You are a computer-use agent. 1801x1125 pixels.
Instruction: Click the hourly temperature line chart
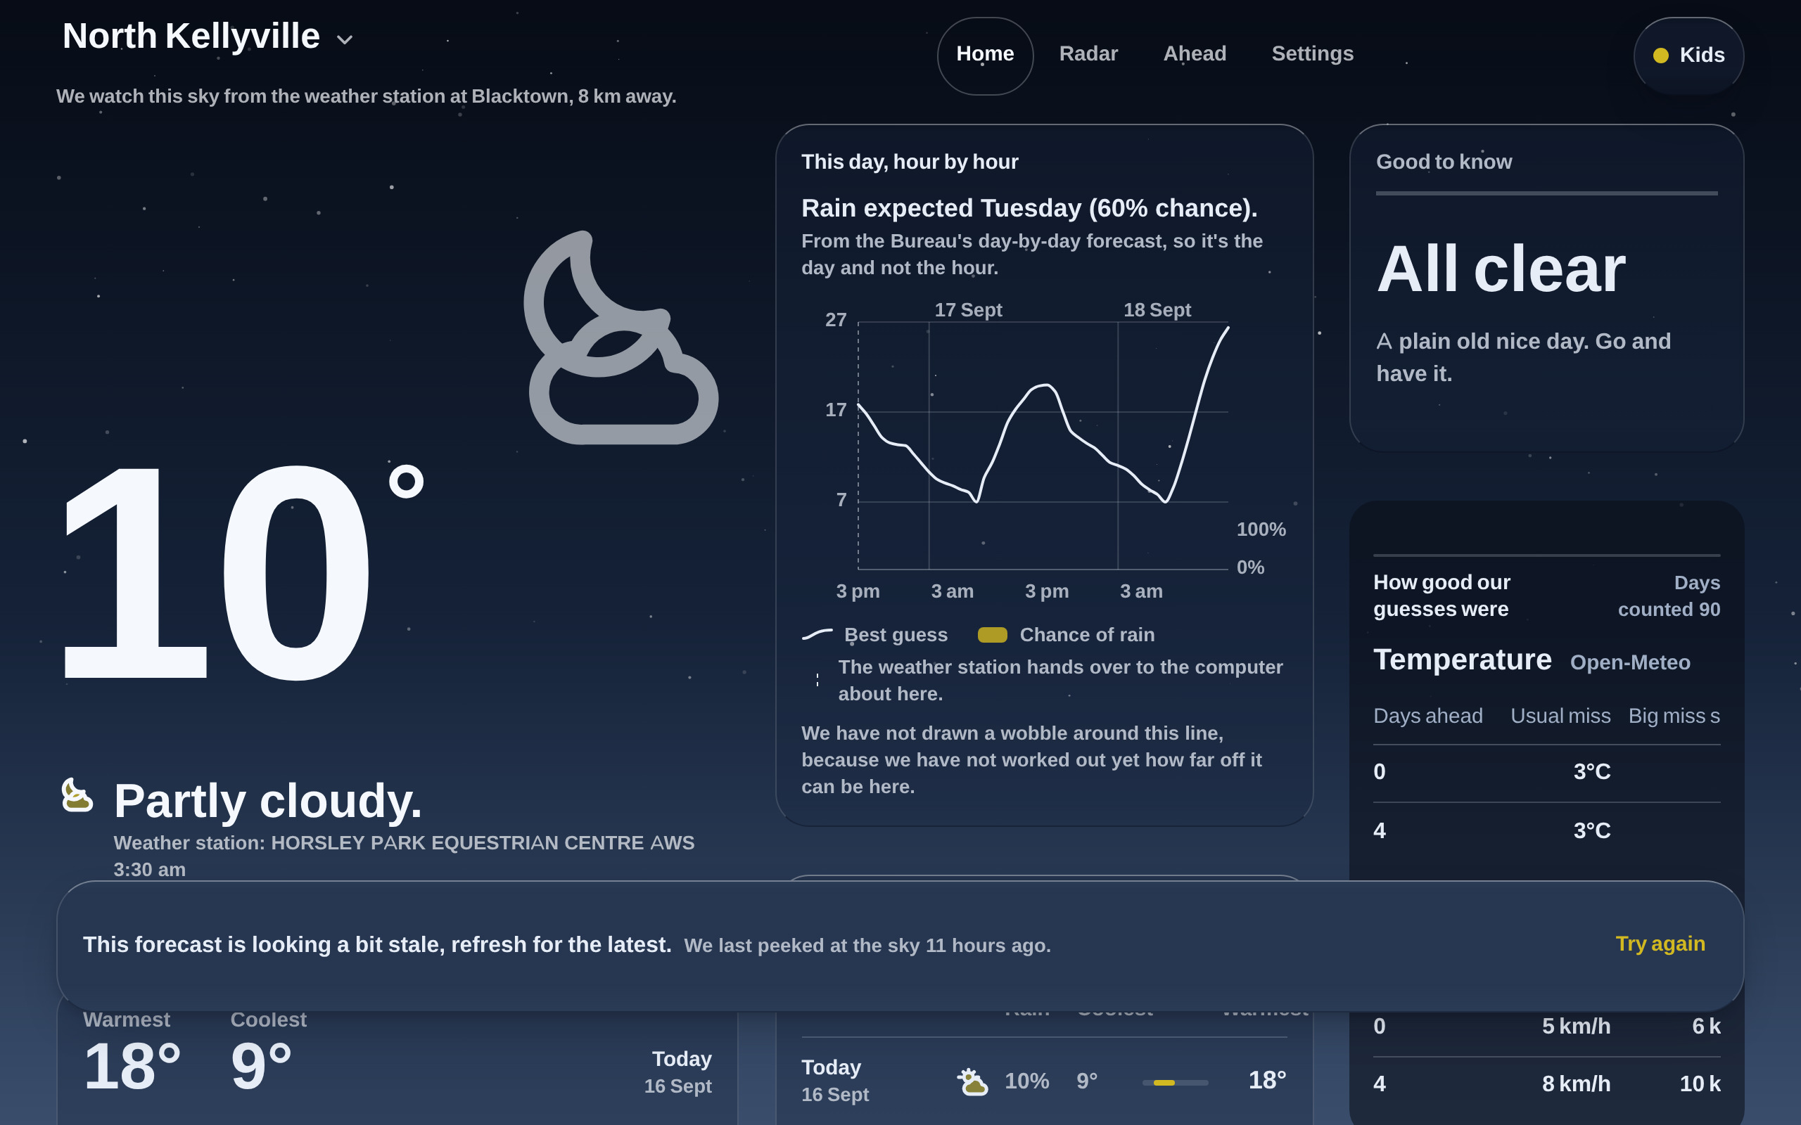pos(1043,446)
